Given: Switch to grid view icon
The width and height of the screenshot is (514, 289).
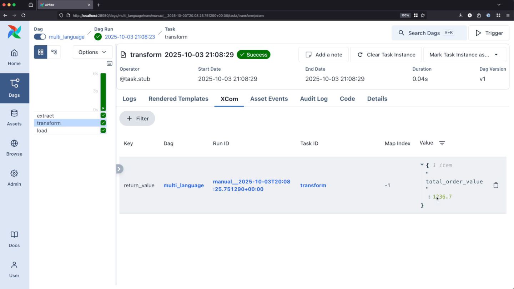Looking at the screenshot, I should click(x=41, y=52).
